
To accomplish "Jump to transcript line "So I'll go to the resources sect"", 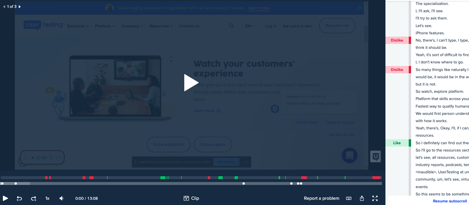I will 442,150.
